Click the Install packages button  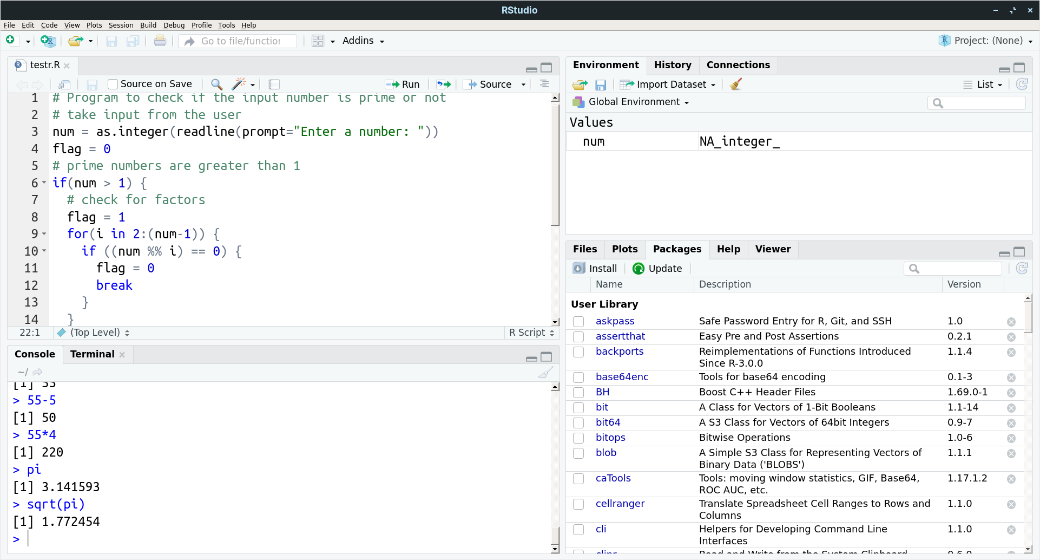[595, 269]
